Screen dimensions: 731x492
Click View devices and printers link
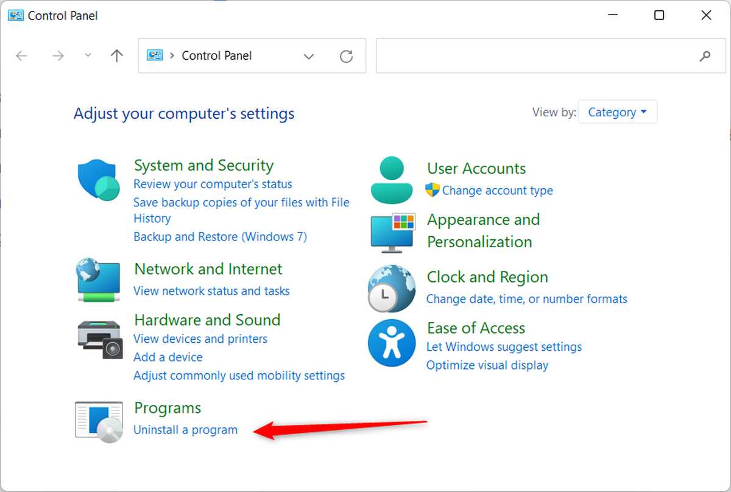point(200,339)
